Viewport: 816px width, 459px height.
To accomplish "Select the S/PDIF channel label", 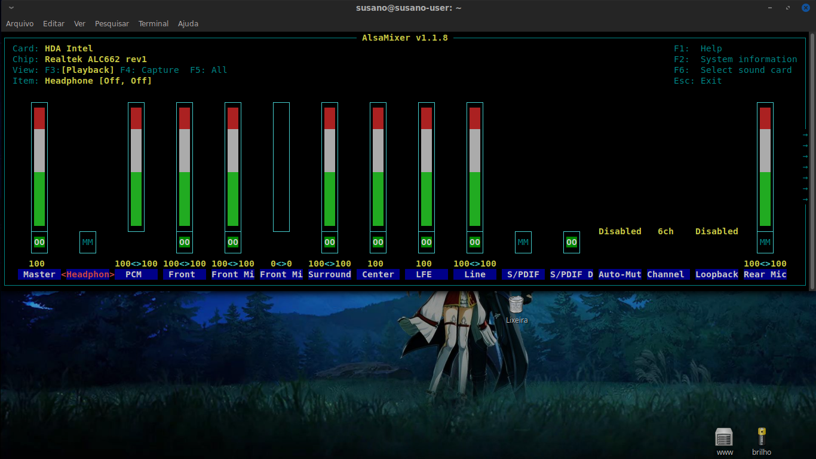I will coord(523,274).
